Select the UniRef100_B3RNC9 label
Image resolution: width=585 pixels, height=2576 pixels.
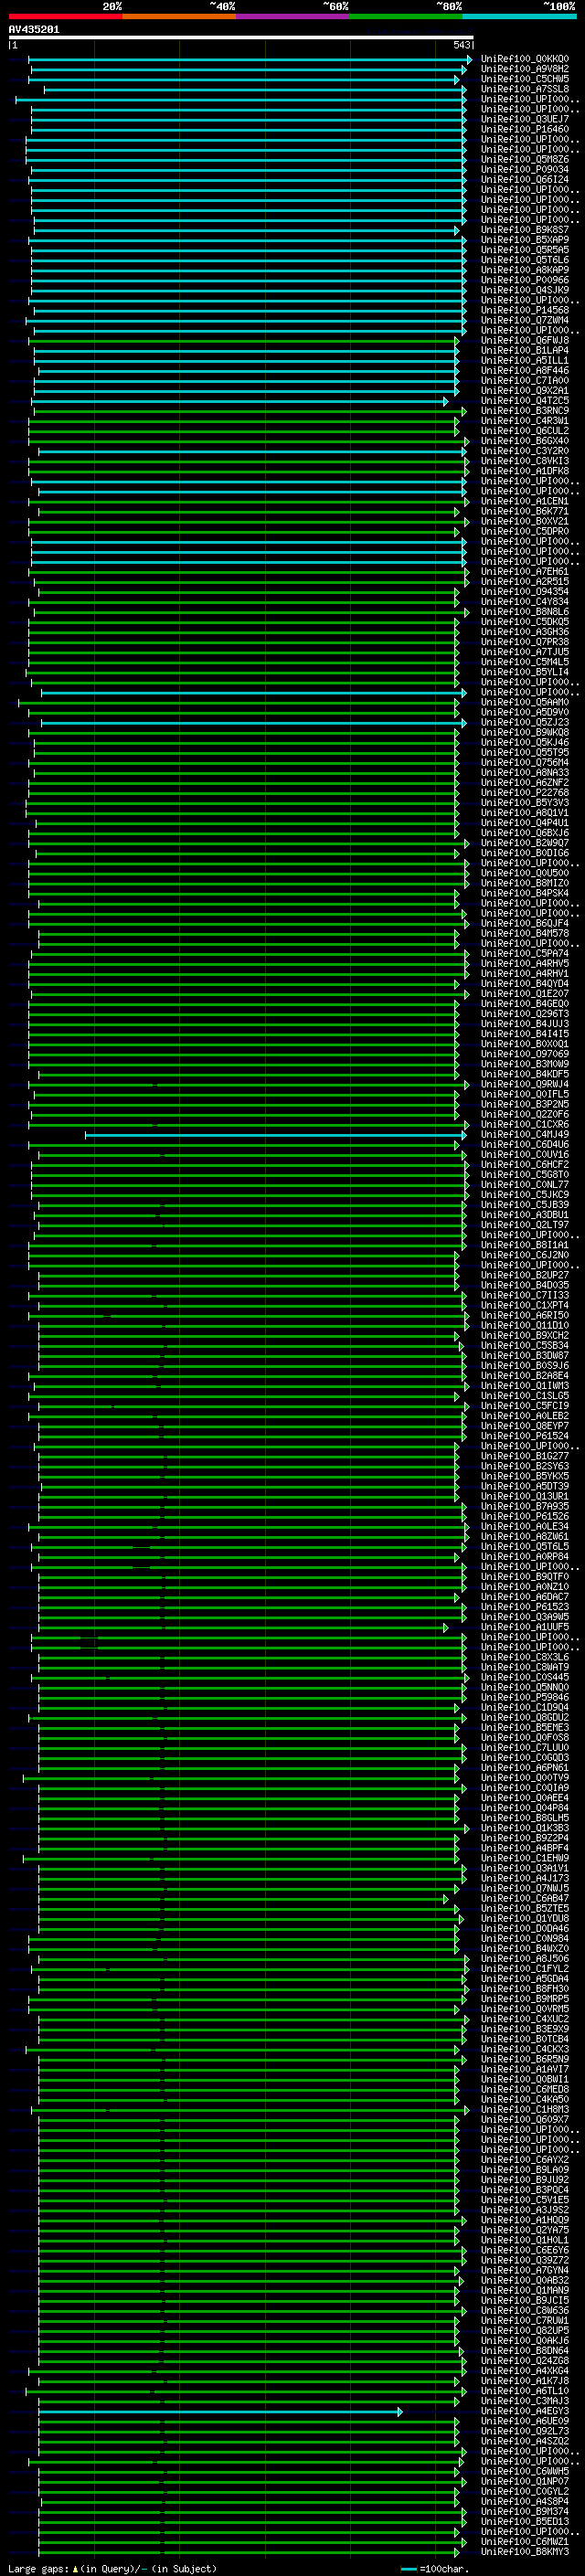tap(524, 411)
